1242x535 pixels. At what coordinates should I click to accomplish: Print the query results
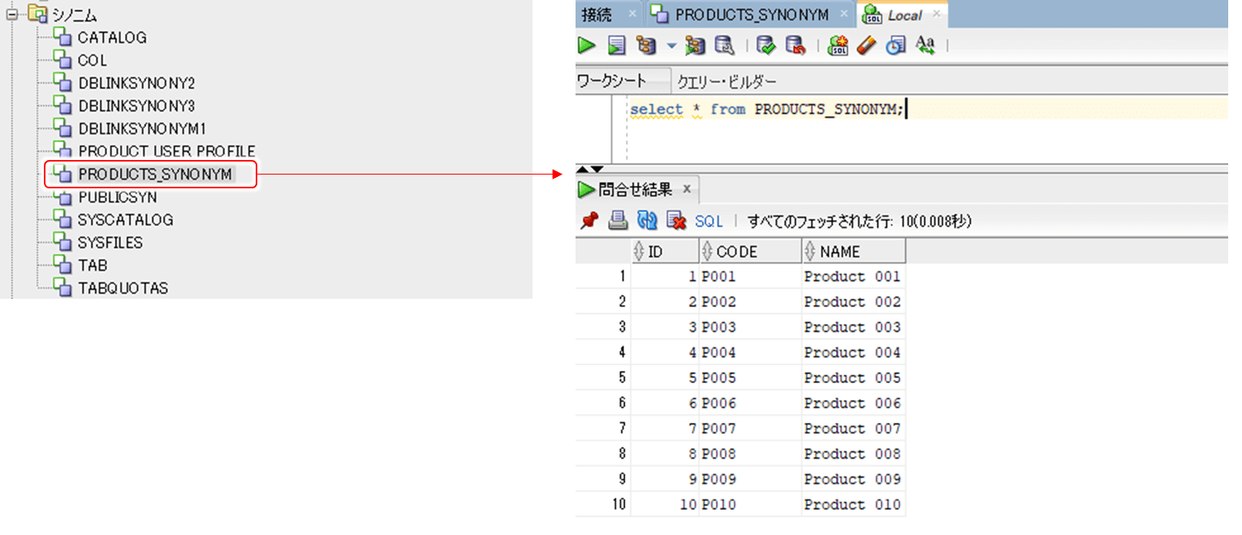tap(618, 220)
